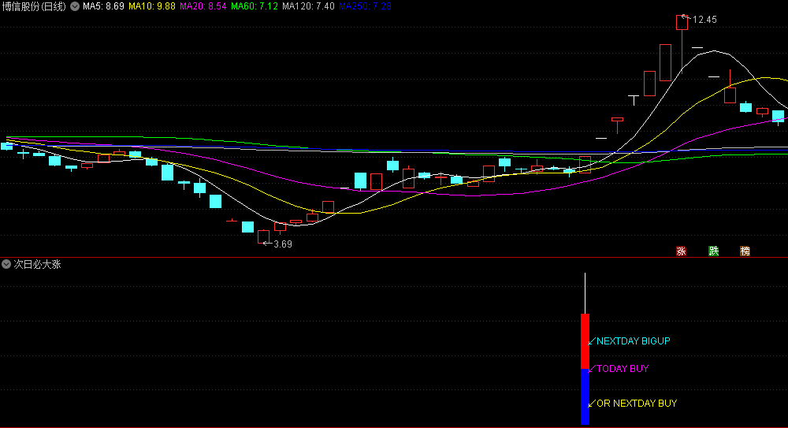Click the red 涨 icon

(681, 251)
